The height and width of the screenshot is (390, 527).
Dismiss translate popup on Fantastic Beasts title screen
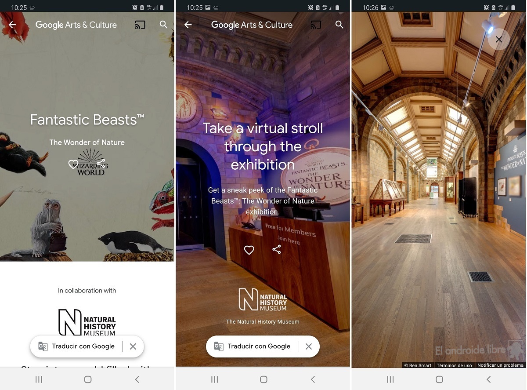click(133, 346)
